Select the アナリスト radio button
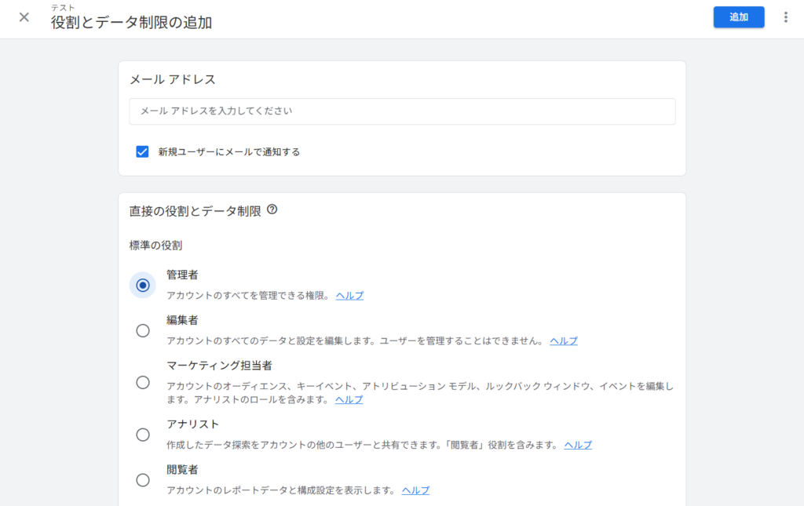 (x=143, y=435)
